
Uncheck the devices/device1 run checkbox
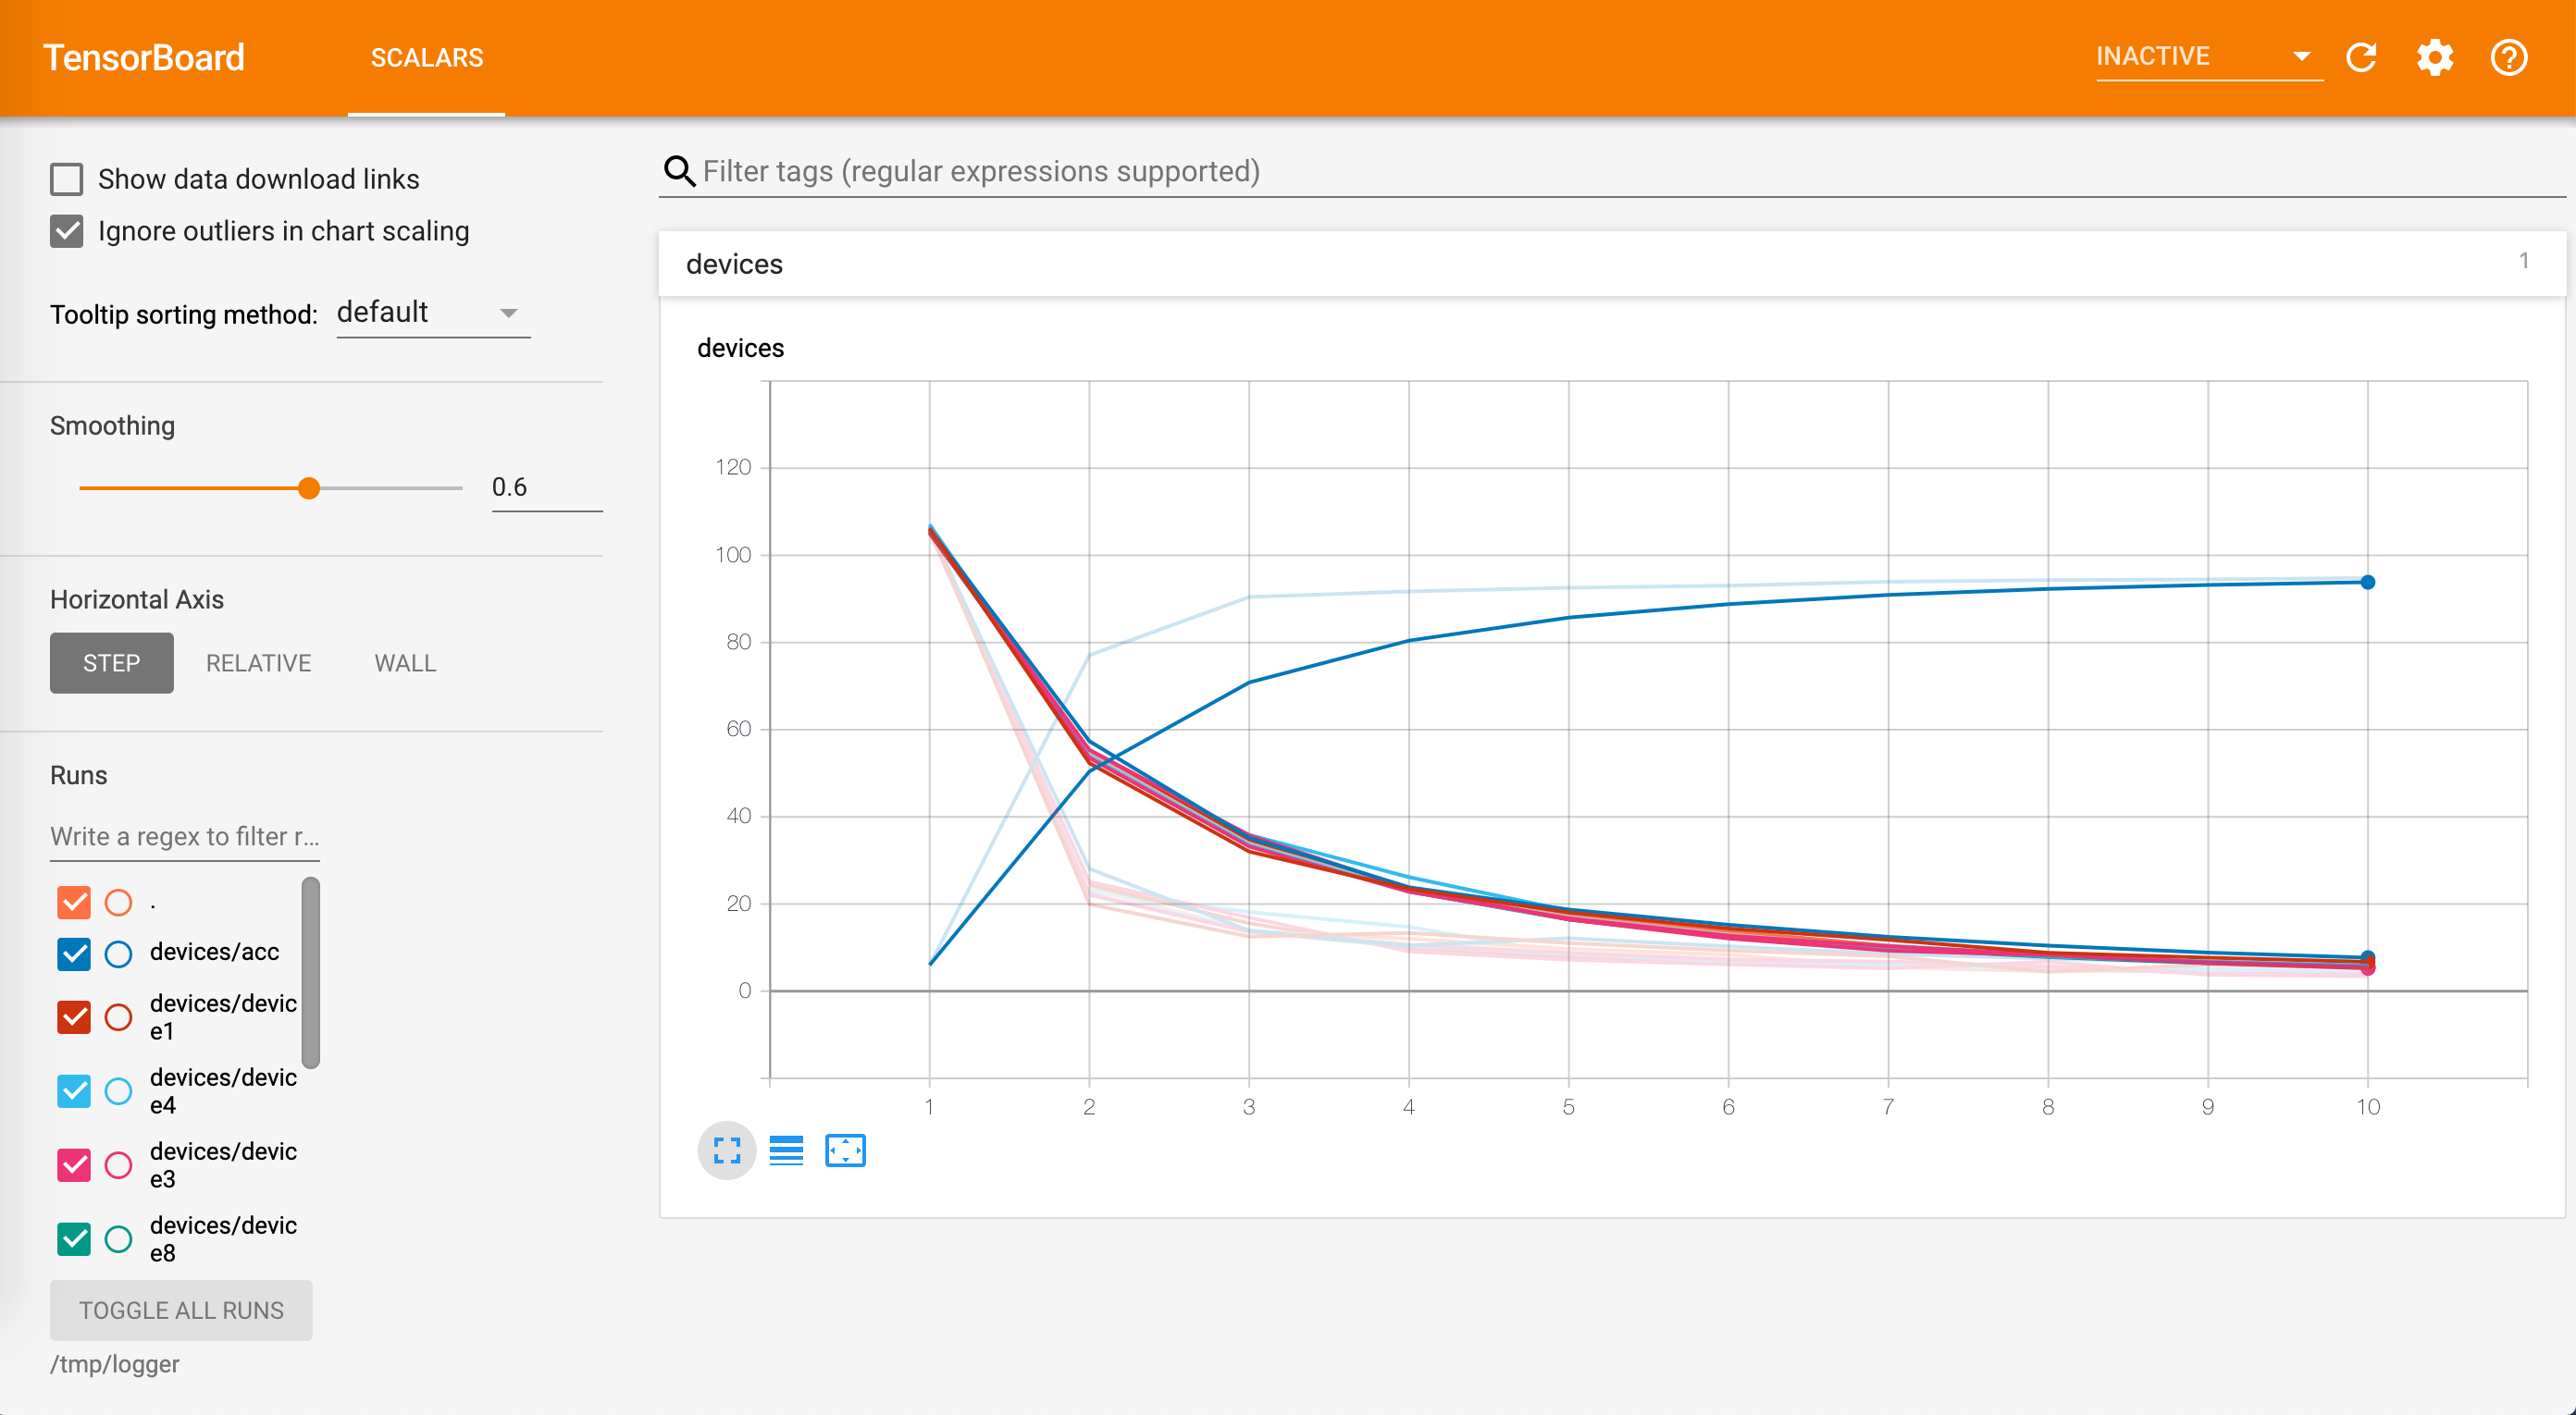(74, 1017)
